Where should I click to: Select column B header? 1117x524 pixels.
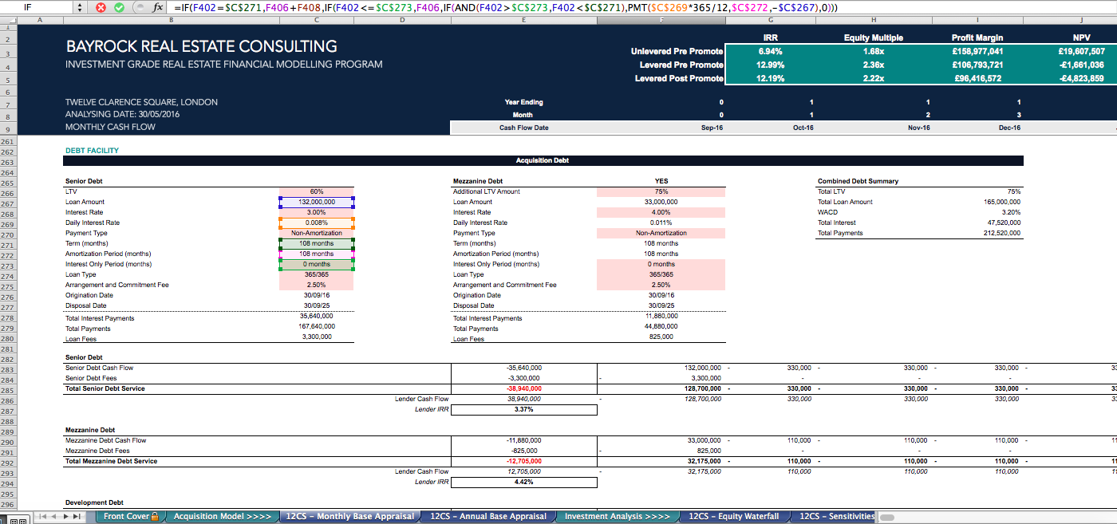(x=171, y=19)
